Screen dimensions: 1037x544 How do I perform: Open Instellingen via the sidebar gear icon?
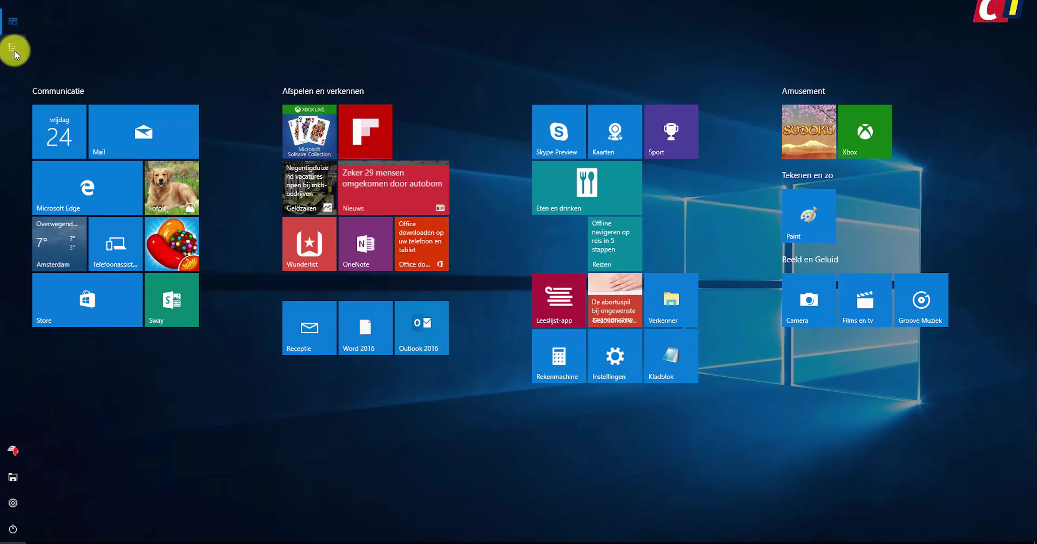click(x=13, y=503)
